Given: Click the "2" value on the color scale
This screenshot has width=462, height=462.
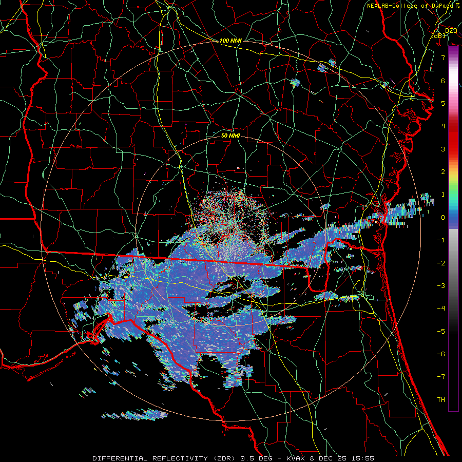Looking at the screenshot, I should click(443, 172).
